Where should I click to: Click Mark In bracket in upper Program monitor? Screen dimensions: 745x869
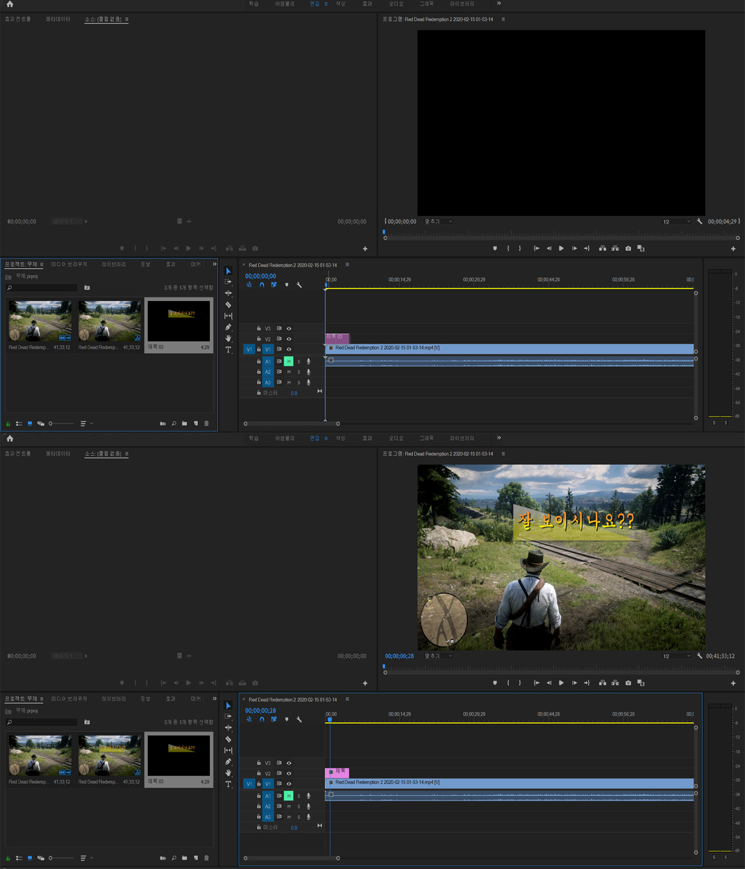click(x=508, y=248)
